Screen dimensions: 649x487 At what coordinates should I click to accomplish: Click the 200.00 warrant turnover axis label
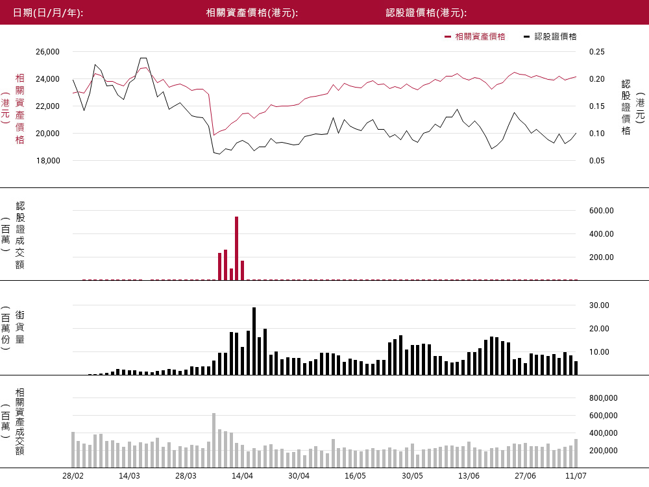[602, 257]
